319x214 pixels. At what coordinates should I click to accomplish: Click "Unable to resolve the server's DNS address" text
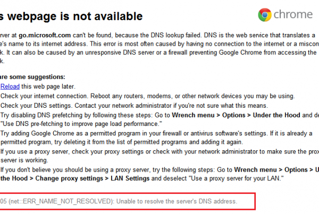(177, 201)
